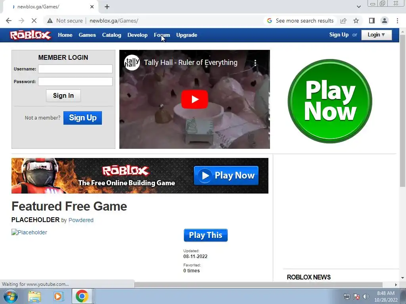Click the address bar URL
Viewport: 406px width, 304px height.
pyautogui.click(x=114, y=21)
